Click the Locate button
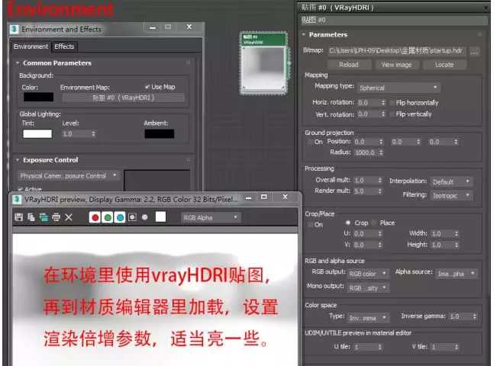This screenshot has width=497, height=366. [444, 65]
